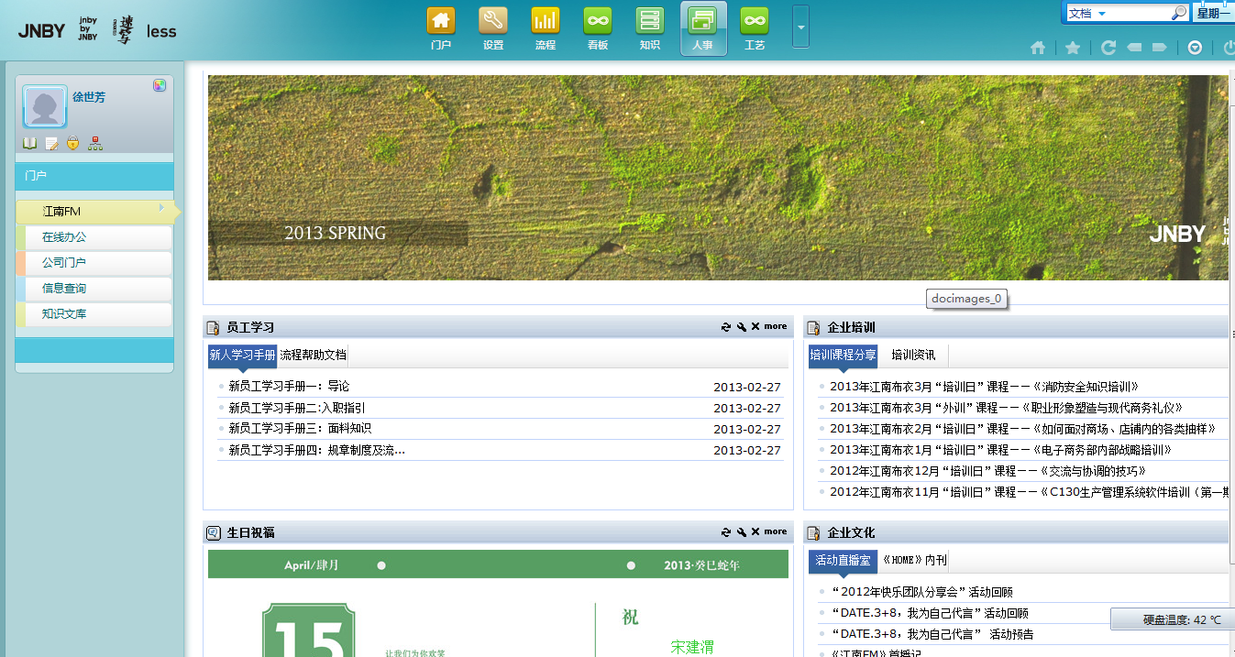Switch to the 流程帮助文档 tab
This screenshot has width=1235, height=657.
pyautogui.click(x=314, y=356)
